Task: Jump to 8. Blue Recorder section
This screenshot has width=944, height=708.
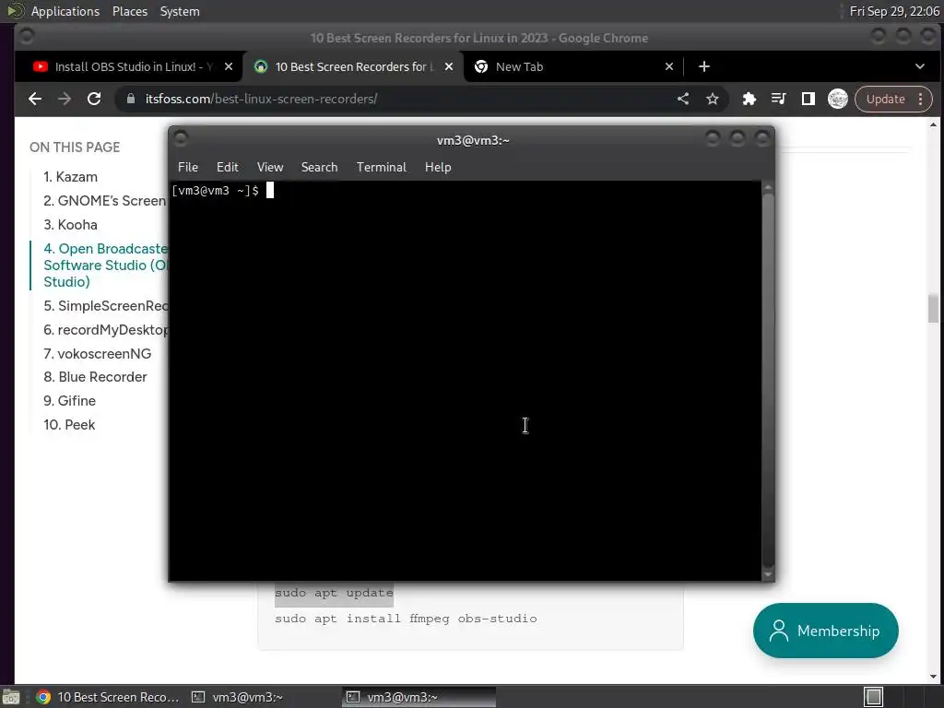Action: click(95, 377)
